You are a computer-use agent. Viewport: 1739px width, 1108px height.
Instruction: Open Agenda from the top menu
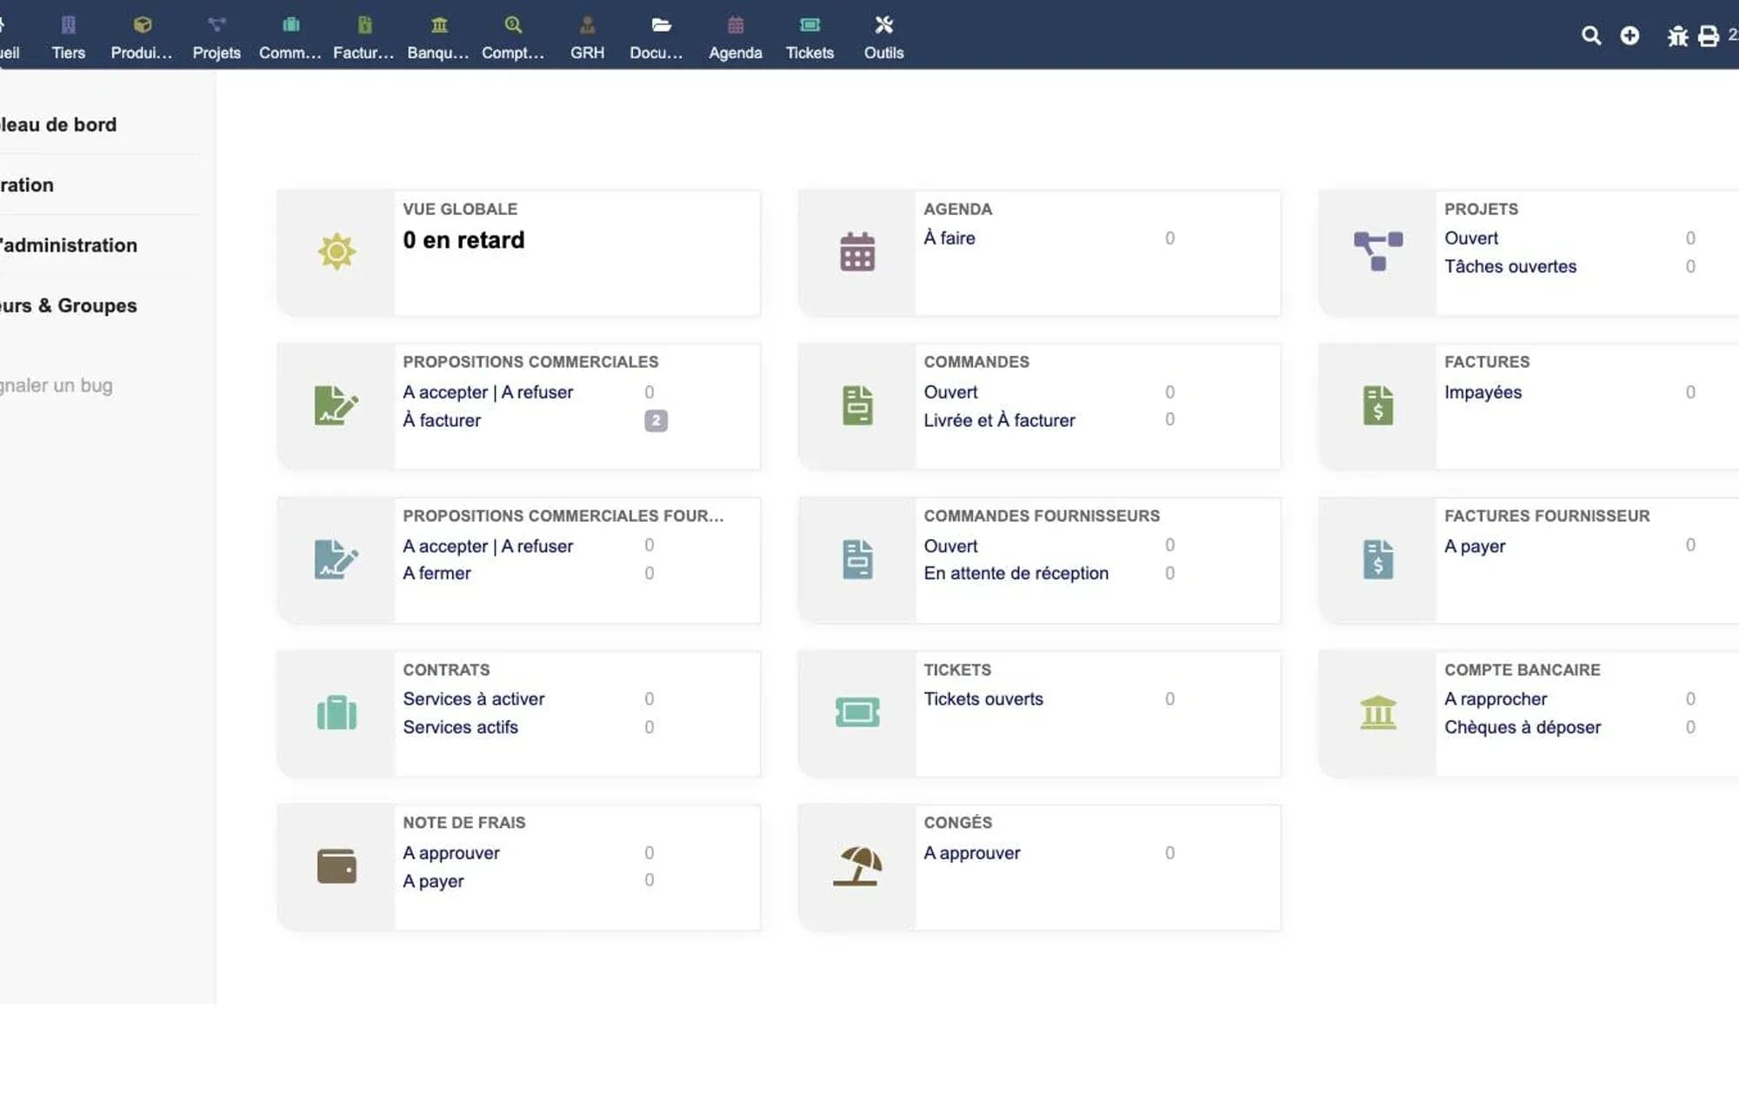[x=735, y=37]
